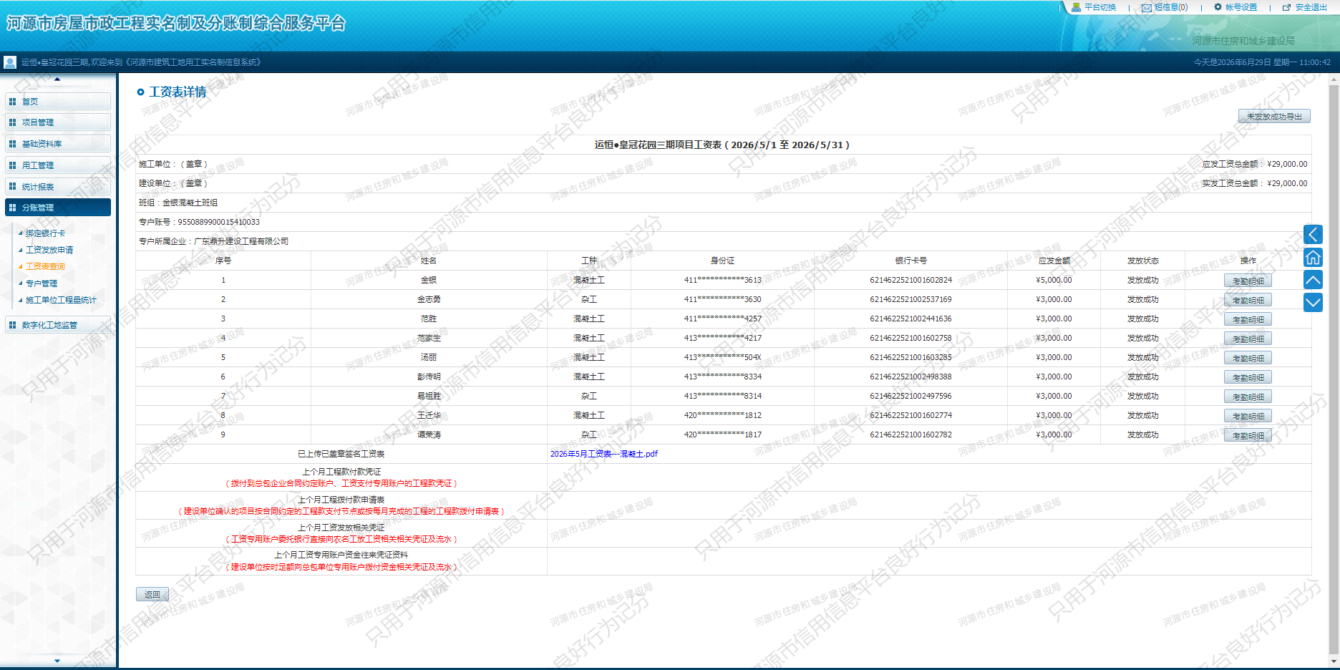Click scrollbar down arrow at bottom right
This screenshot has height=670, width=1340.
pyautogui.click(x=1334, y=661)
